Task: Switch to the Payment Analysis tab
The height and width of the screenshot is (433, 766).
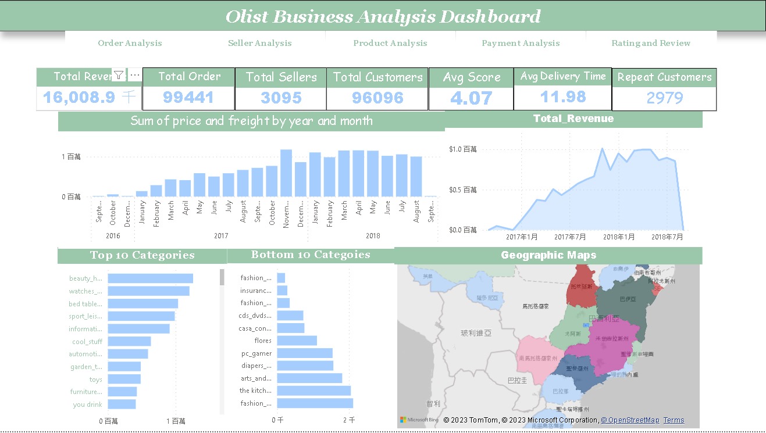Action: pos(521,42)
